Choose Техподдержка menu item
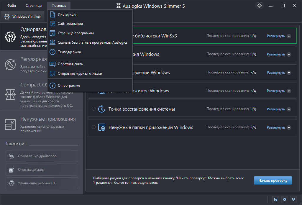 (90, 52)
